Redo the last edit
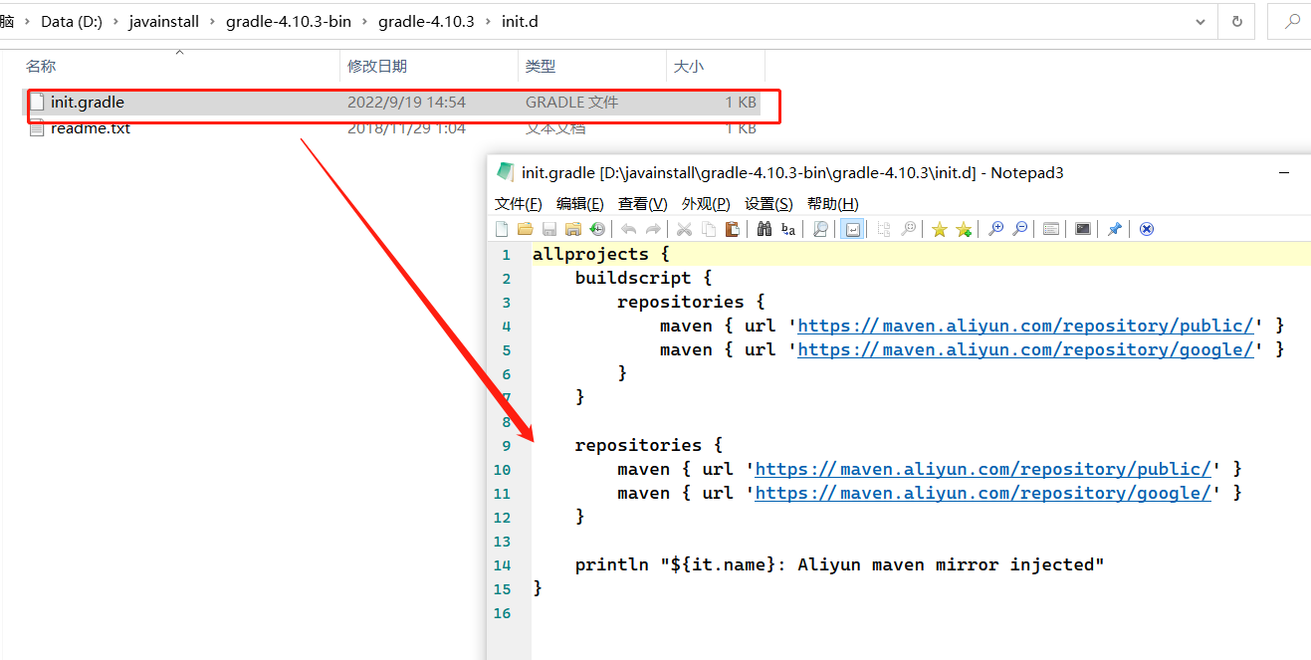The height and width of the screenshot is (660, 1311). tap(653, 229)
